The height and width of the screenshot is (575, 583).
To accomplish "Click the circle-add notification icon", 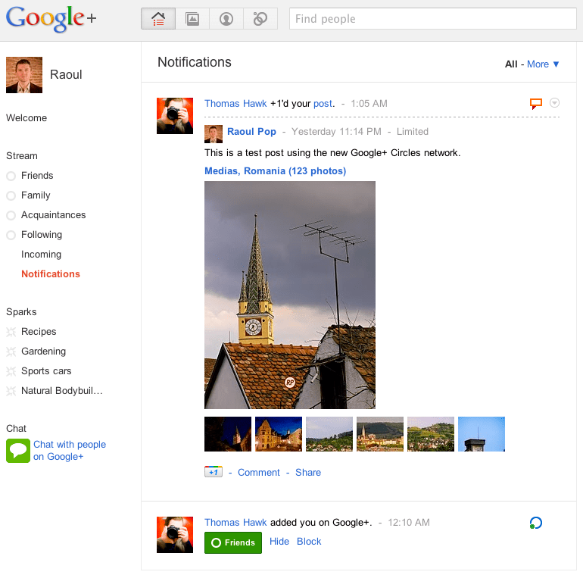I will click(536, 523).
